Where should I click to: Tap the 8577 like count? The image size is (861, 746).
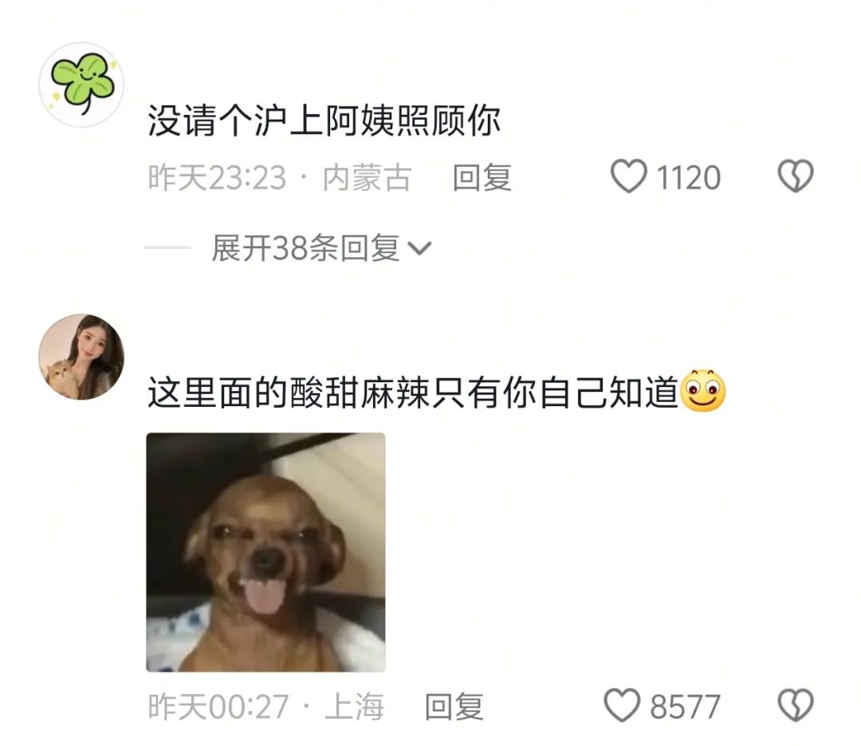click(x=685, y=707)
